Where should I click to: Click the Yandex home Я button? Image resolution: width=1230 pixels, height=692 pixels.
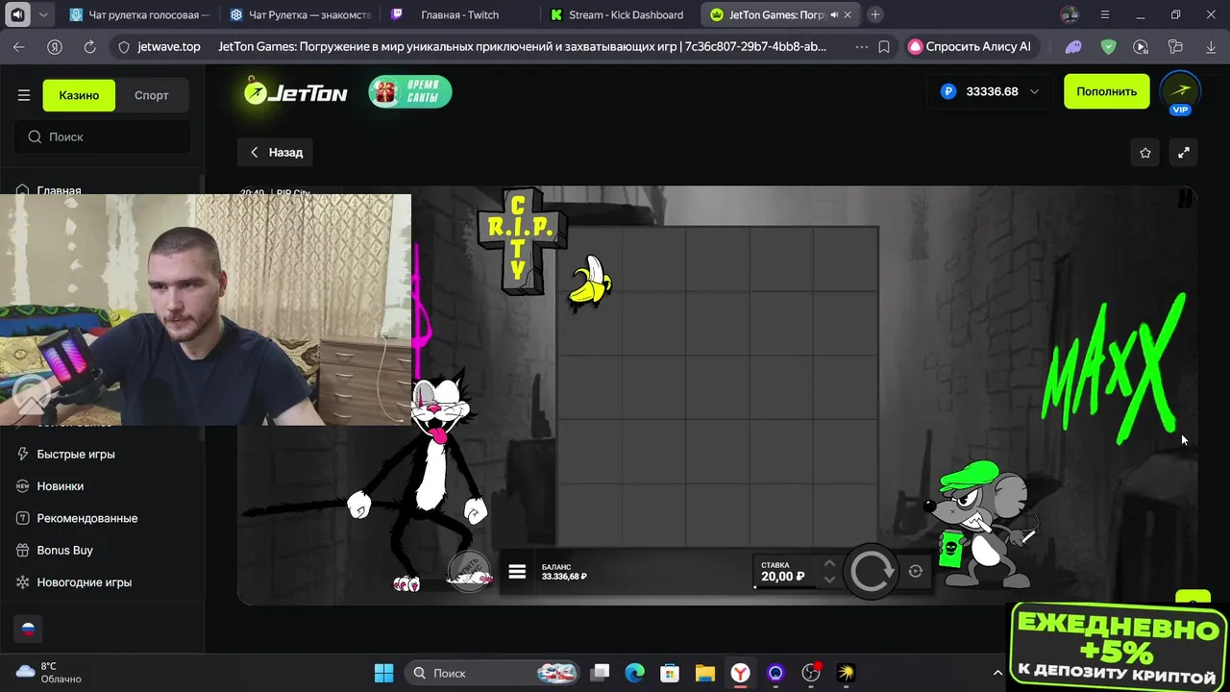pyautogui.click(x=55, y=46)
